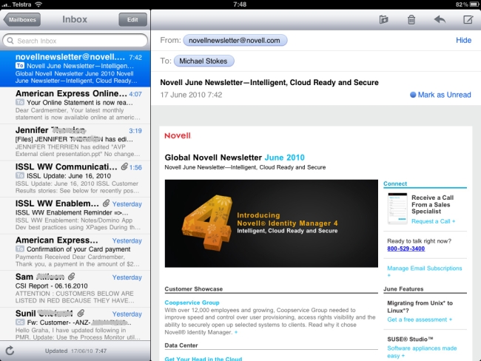This screenshot has height=361, width=481.
Task: Tap the sender novellnewsletter@novell.com address pill
Action: click(x=235, y=41)
